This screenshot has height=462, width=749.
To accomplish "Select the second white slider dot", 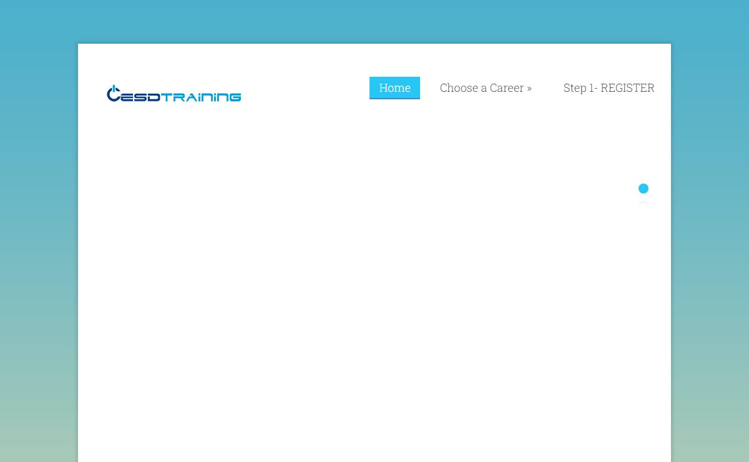I will tap(644, 207).
